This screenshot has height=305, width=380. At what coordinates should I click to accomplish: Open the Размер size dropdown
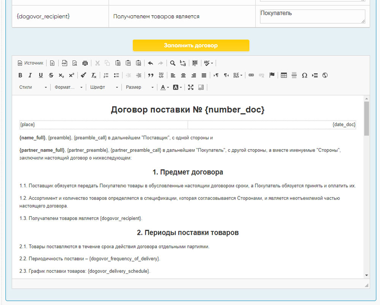pyautogui.click(x=139, y=87)
